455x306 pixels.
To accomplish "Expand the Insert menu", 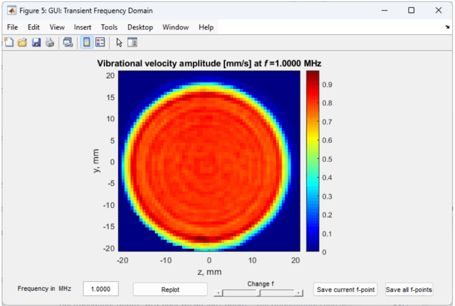I will 83,27.
